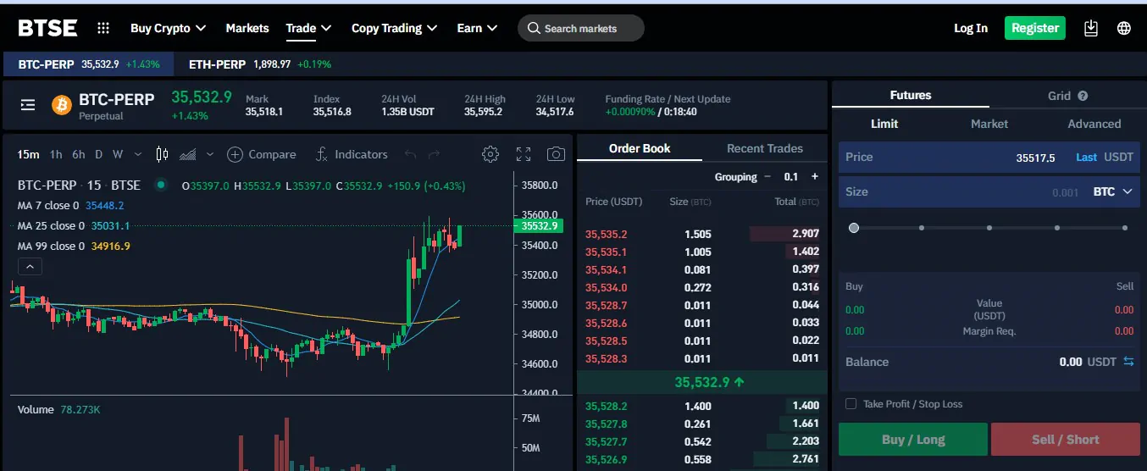Open more timeframes chevron
Viewport: 1147px width, 471px height.
137,154
